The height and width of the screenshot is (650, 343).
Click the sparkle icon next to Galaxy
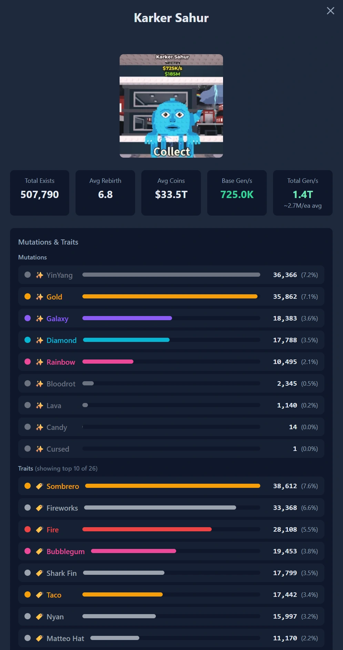(40, 318)
